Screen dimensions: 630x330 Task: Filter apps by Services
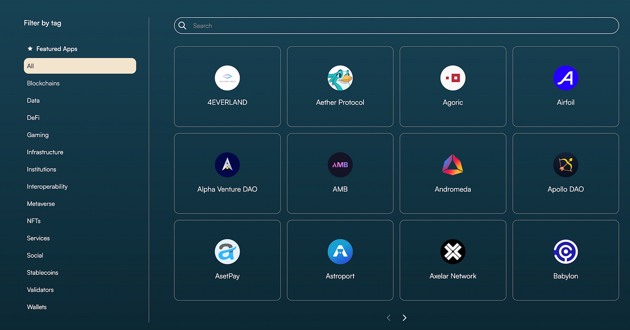[38, 238]
